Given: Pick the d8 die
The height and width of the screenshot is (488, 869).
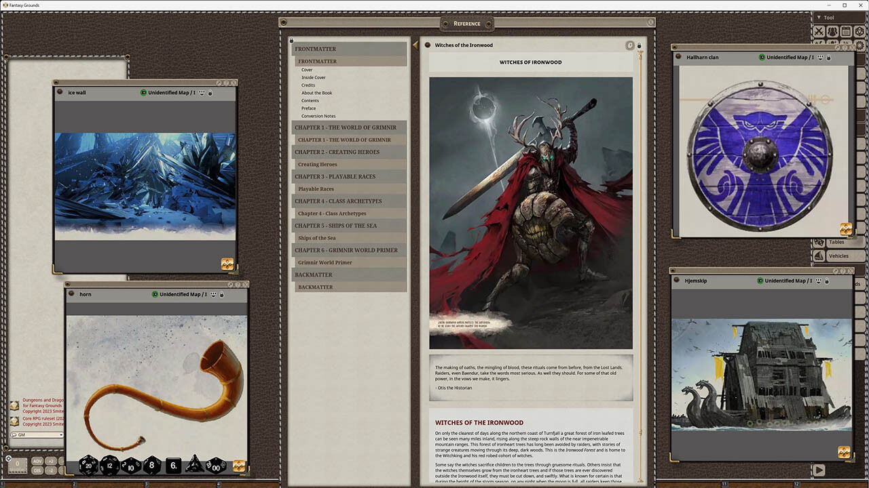Looking at the screenshot, I should tap(152, 466).
